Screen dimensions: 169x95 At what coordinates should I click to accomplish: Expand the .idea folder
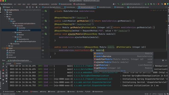pos(5,12)
